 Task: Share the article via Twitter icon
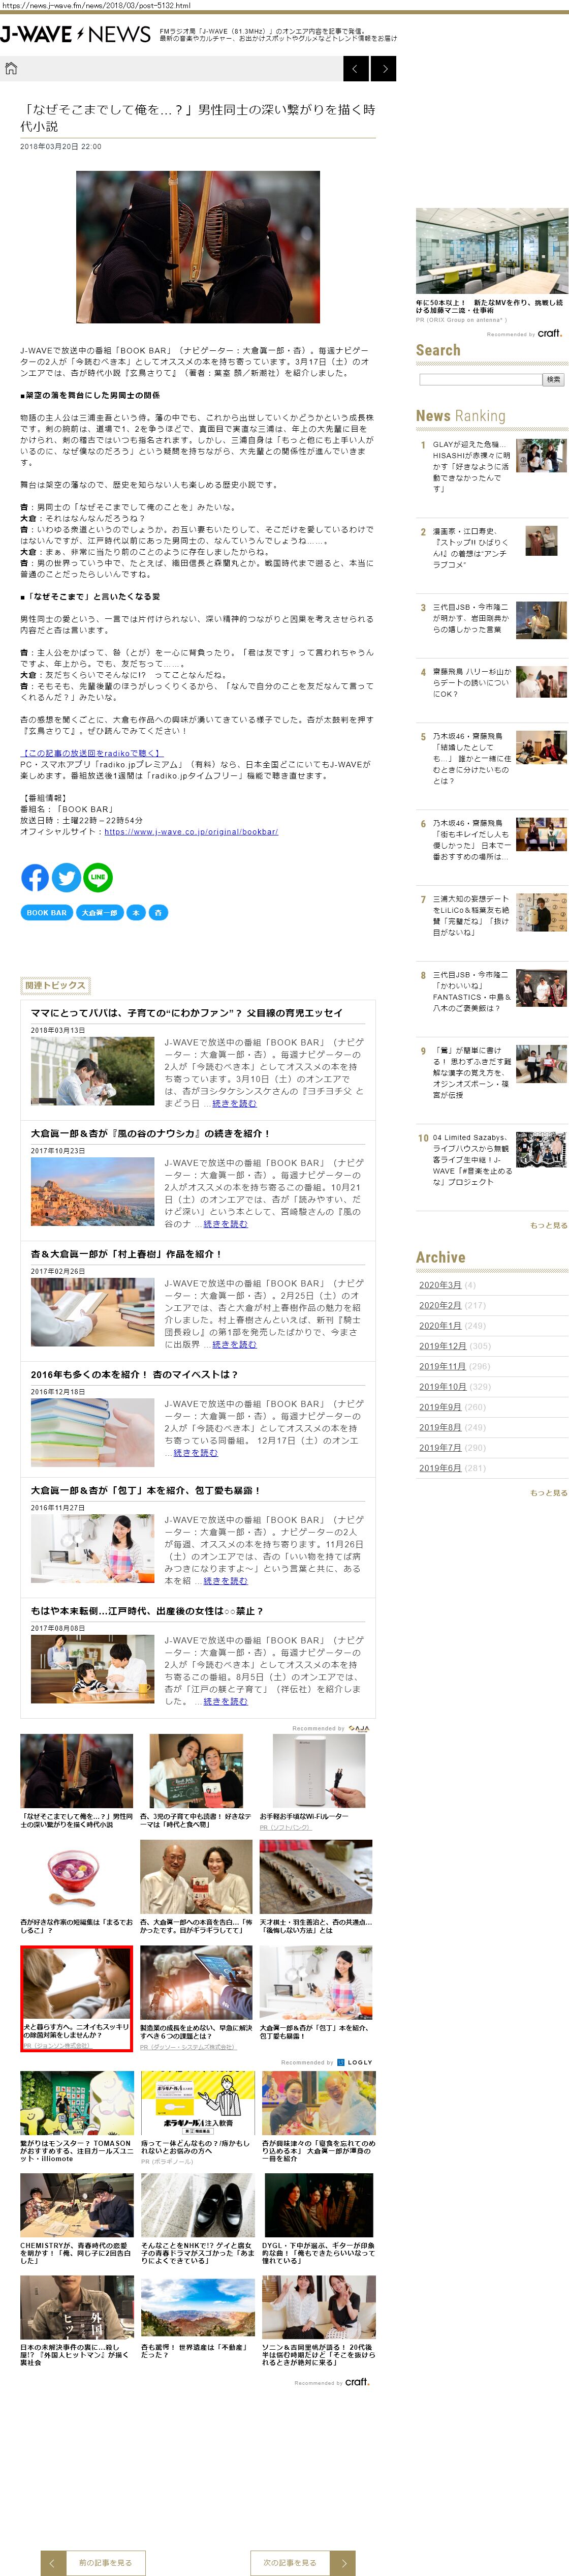[x=66, y=877]
